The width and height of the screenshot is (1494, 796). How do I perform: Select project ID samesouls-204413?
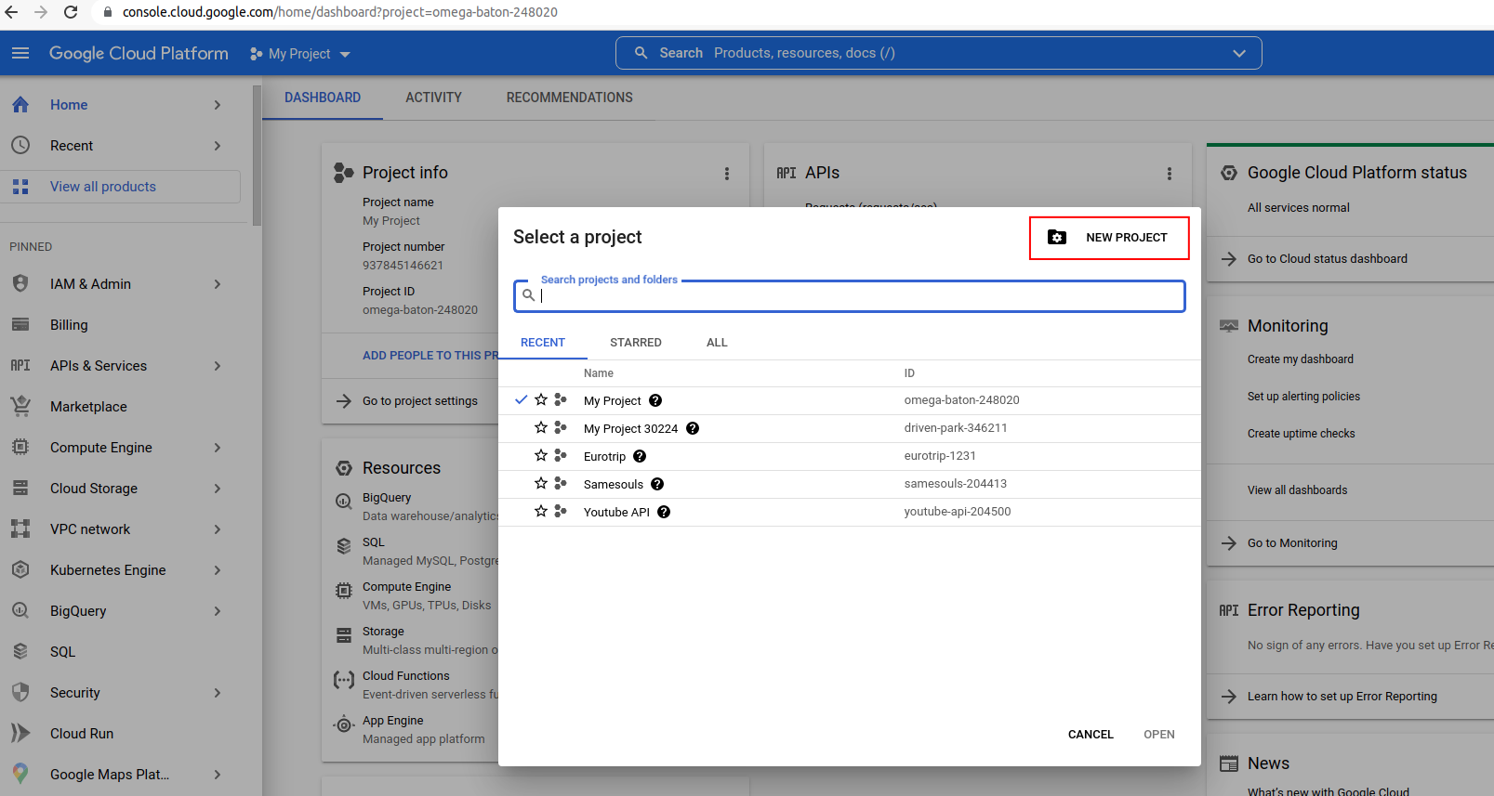[956, 484]
